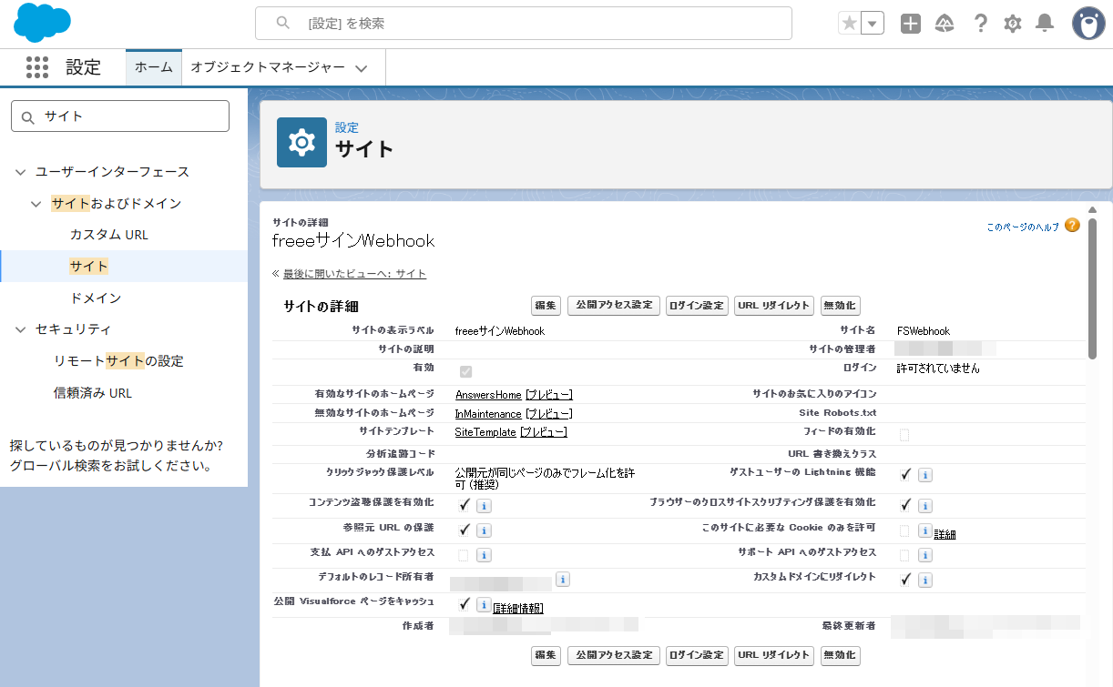
Task: Click the favorites star icon
Action: [x=850, y=24]
